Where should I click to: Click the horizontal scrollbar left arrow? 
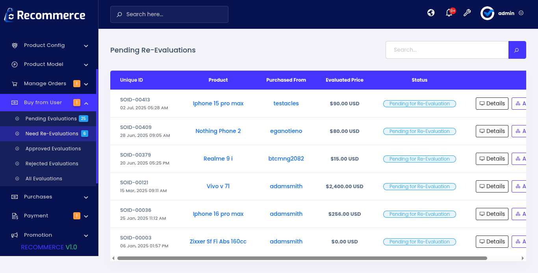(113, 258)
